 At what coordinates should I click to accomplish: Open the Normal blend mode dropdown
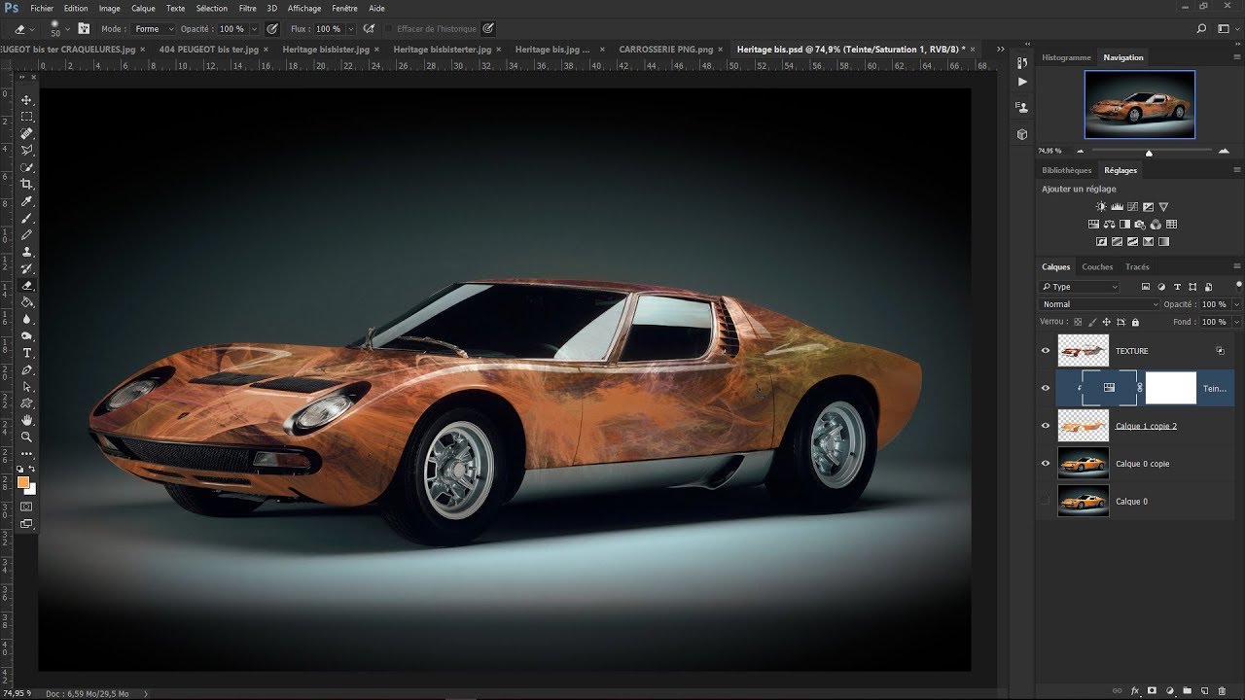pos(1100,304)
